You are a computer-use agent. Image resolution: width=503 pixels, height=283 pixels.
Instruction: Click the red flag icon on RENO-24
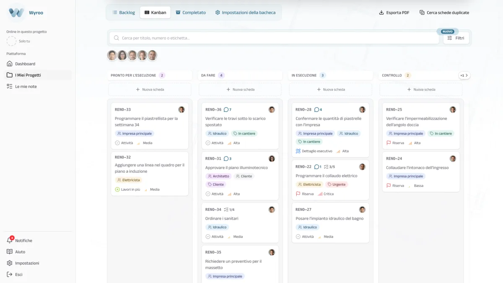[389, 186]
